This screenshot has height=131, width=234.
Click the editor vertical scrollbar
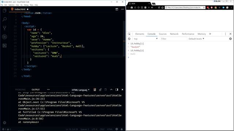(x=124, y=39)
